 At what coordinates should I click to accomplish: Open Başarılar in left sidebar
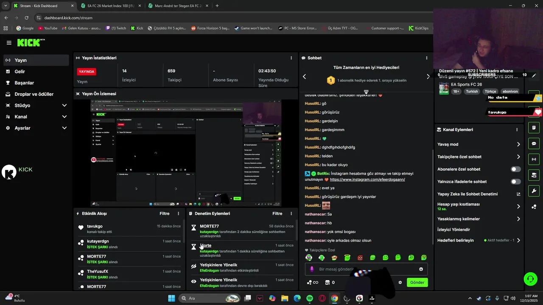[36, 83]
